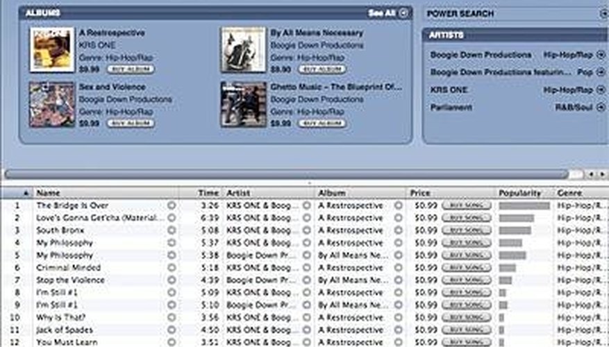Buy the song South Bronx
Viewport: 609px width, 347px height.
[467, 230]
